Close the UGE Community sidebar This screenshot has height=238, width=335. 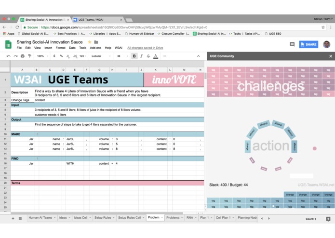click(331, 56)
